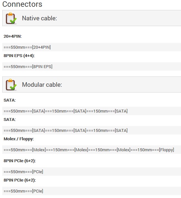Click the first [Molex] connector in the row
Viewport: 181px width, 198px height.
tap(39, 150)
